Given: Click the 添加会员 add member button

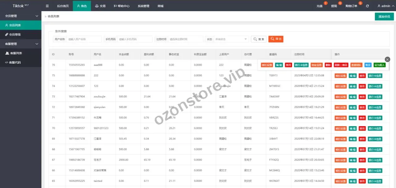Looking at the screenshot, I should pos(384,17).
